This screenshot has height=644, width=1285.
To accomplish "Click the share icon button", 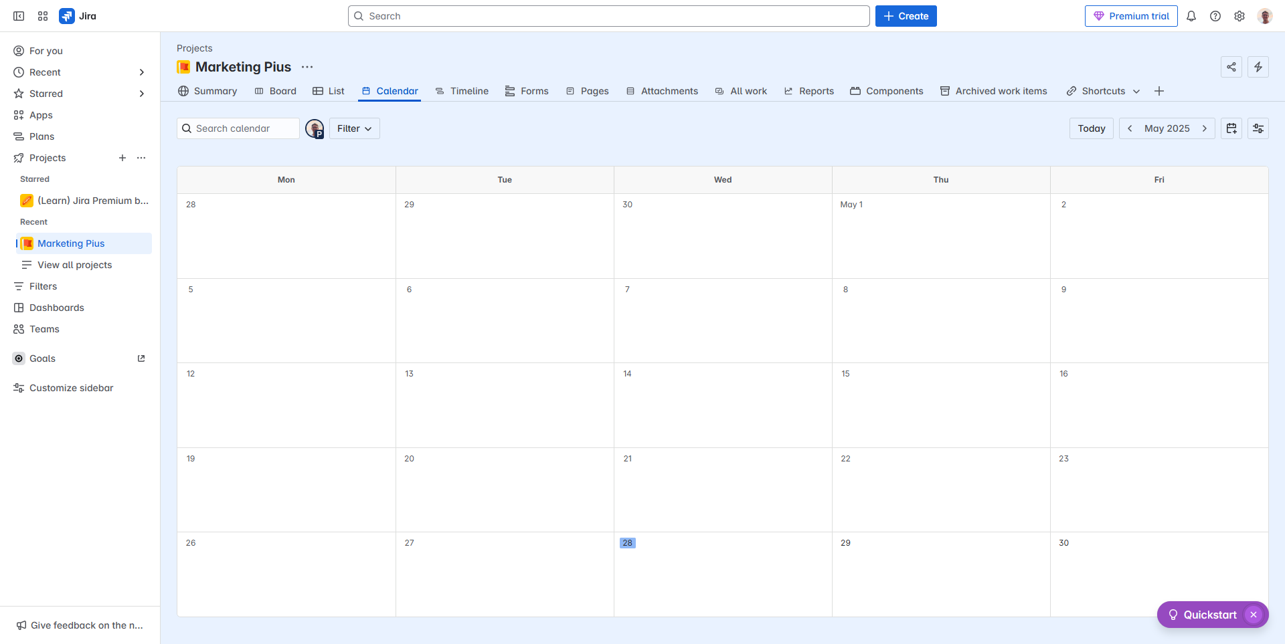I will click(1231, 67).
